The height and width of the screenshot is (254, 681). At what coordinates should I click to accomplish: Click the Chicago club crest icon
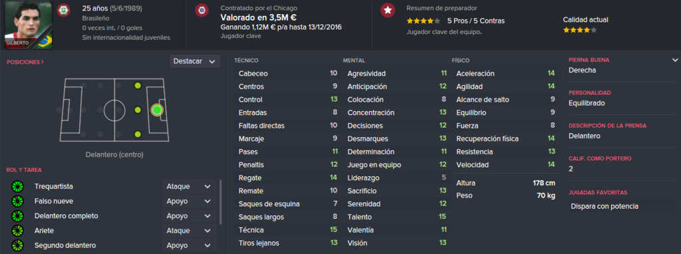coord(201,9)
